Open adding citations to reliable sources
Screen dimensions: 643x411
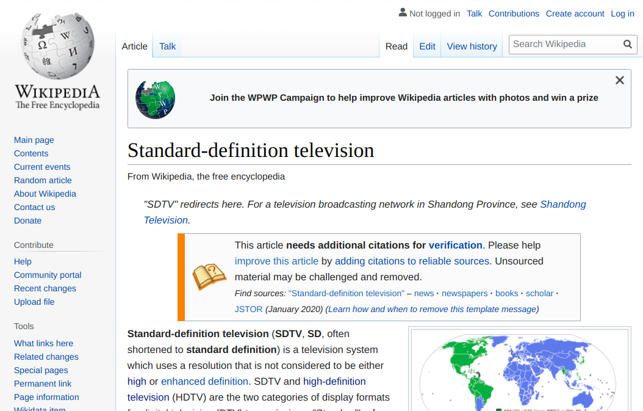[x=412, y=261]
